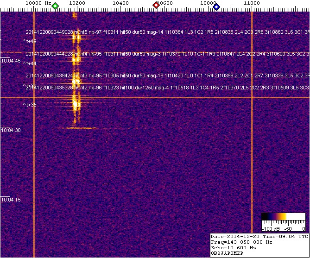Click the 11000 frequency scale label
This screenshot has height=258, width=310.
[x=252, y=3]
